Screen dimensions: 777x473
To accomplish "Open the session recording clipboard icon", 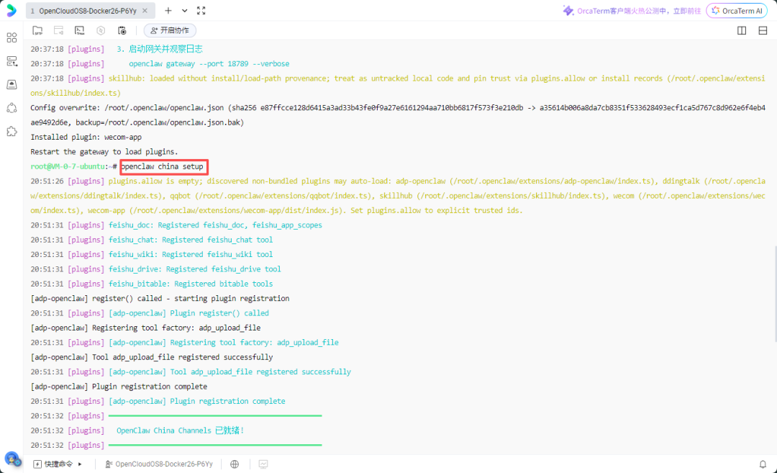I will 122,30.
